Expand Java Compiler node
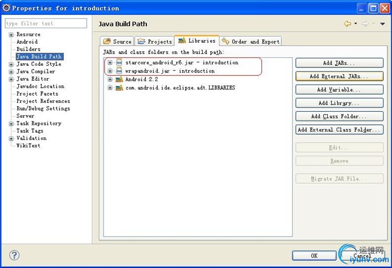Viewport: 392px width, 268px height. (x=11, y=72)
